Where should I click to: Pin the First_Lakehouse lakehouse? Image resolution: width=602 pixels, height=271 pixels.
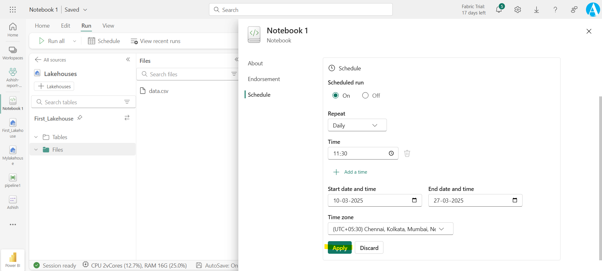(80, 118)
